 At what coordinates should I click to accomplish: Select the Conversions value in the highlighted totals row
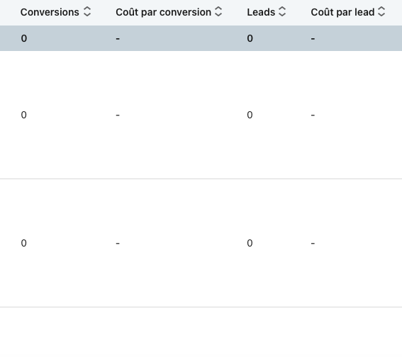[x=24, y=38]
